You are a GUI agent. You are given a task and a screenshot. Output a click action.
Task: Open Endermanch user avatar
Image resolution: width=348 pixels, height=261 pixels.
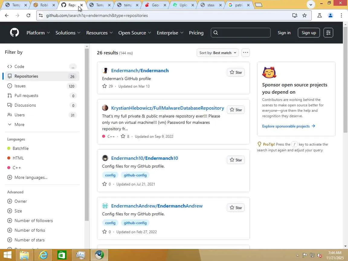point(105,71)
